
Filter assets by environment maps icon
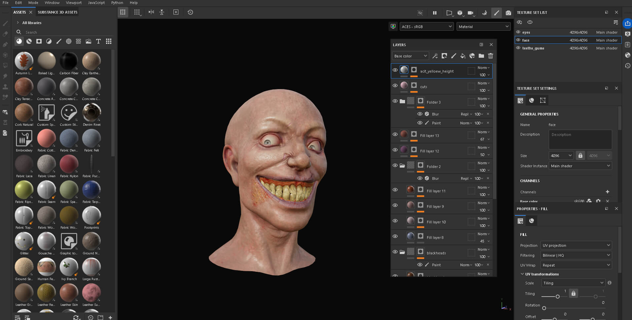(x=89, y=41)
